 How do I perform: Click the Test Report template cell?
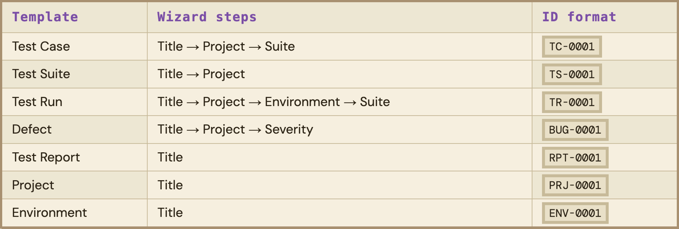pyautogui.click(x=46, y=157)
